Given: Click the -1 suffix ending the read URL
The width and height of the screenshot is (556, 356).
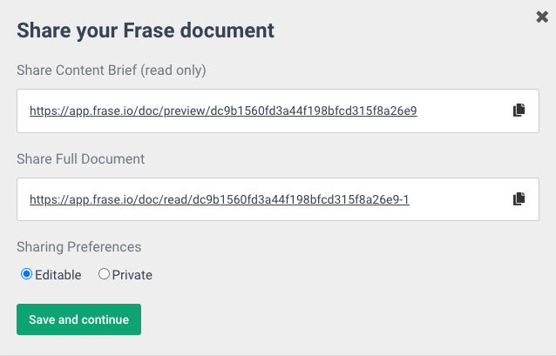Looking at the screenshot, I should [403, 199].
